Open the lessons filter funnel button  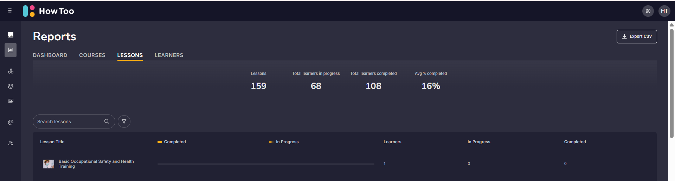click(x=124, y=121)
